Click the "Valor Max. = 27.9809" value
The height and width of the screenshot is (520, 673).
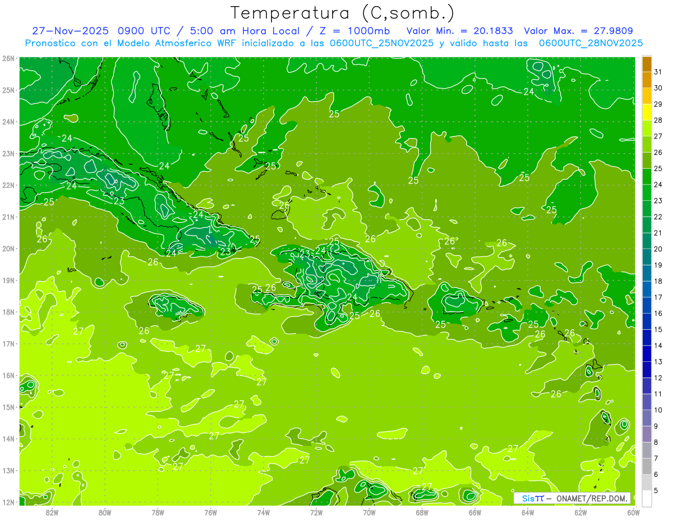[x=579, y=31]
